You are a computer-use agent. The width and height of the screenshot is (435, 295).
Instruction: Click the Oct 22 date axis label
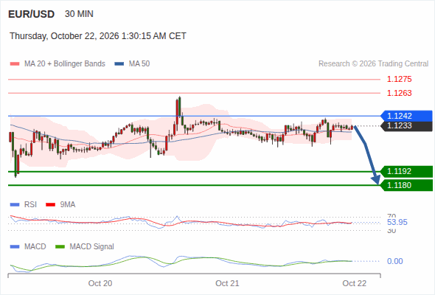pyautogui.click(x=355, y=283)
